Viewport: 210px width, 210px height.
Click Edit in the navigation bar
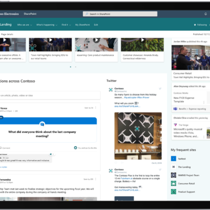tap(96, 25)
